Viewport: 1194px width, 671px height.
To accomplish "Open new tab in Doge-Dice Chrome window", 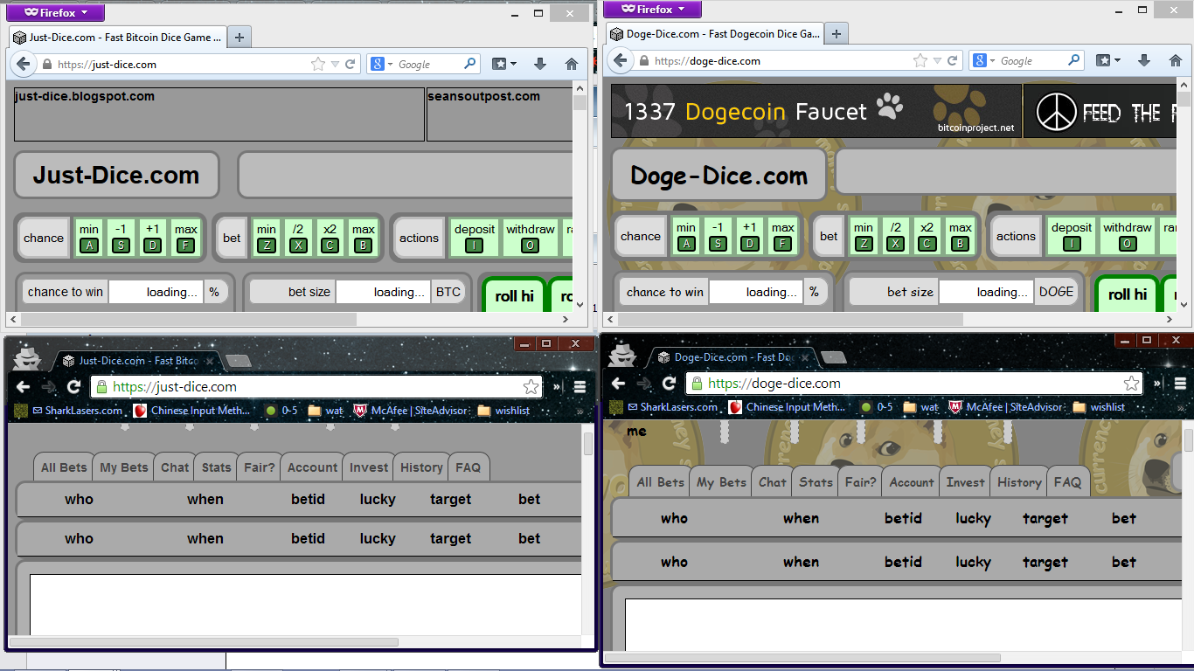I will coord(834,356).
